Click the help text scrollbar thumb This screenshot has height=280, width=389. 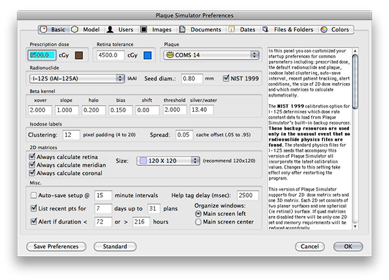[x=355, y=82]
